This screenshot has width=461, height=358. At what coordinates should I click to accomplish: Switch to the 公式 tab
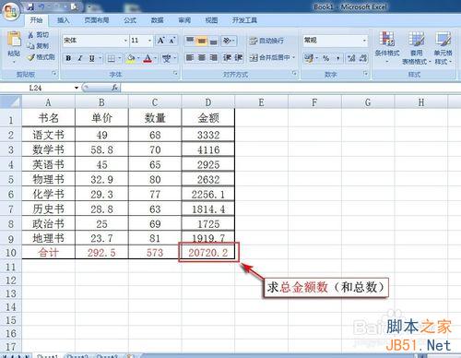[130, 20]
